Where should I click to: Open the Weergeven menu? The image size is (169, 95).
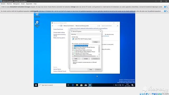tap(16, 4)
